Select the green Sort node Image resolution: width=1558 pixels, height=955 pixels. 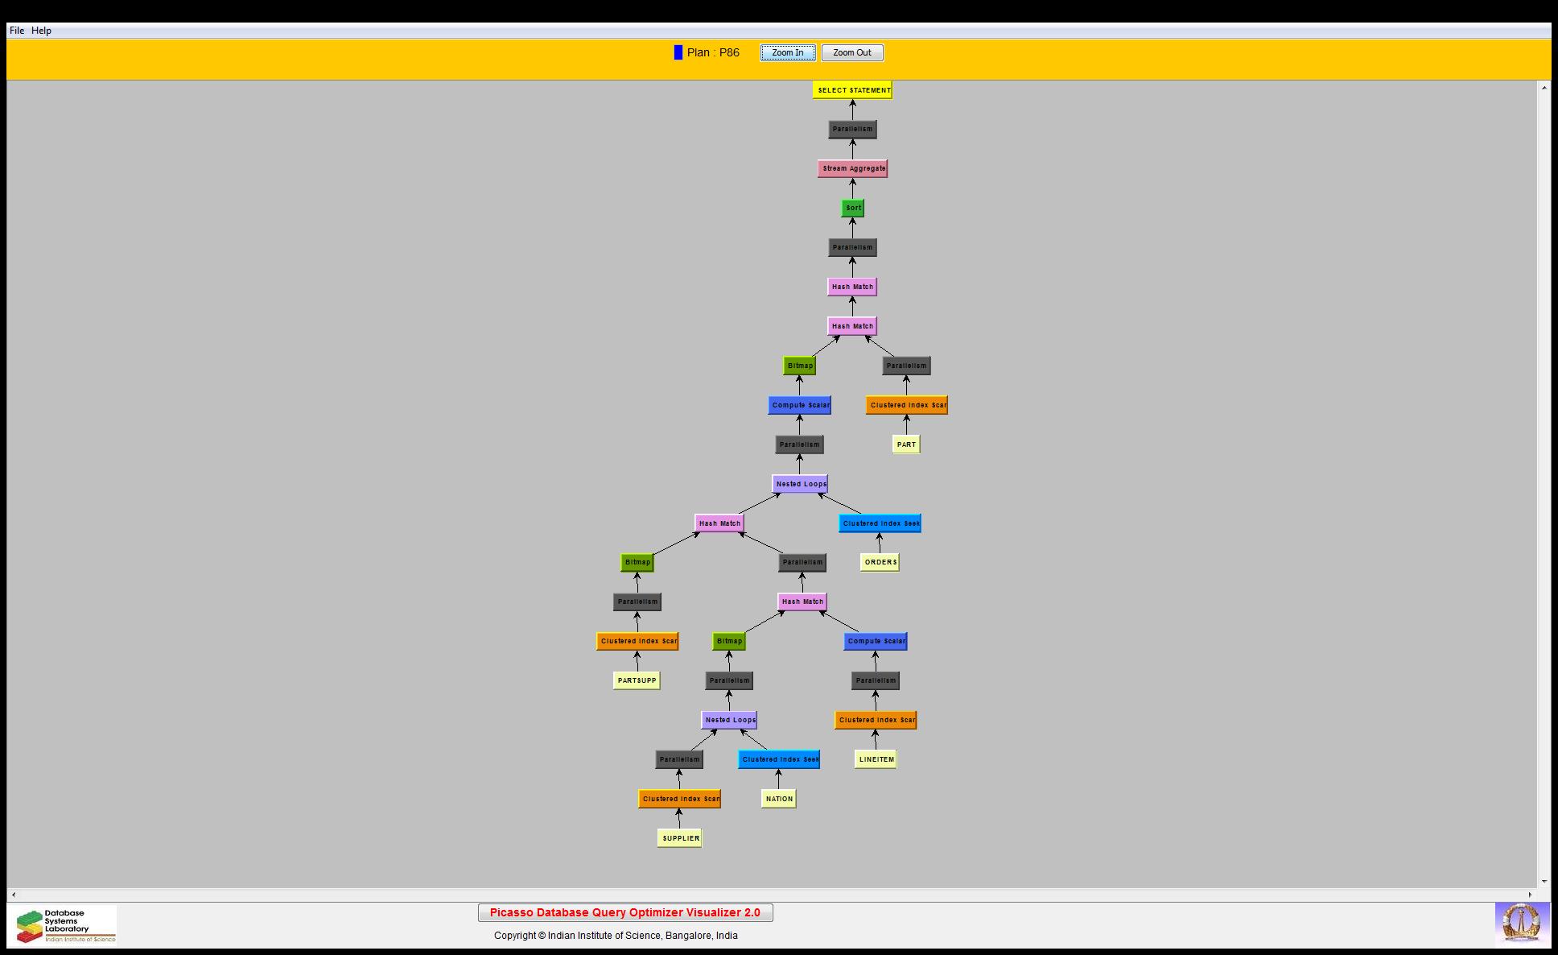click(x=852, y=208)
